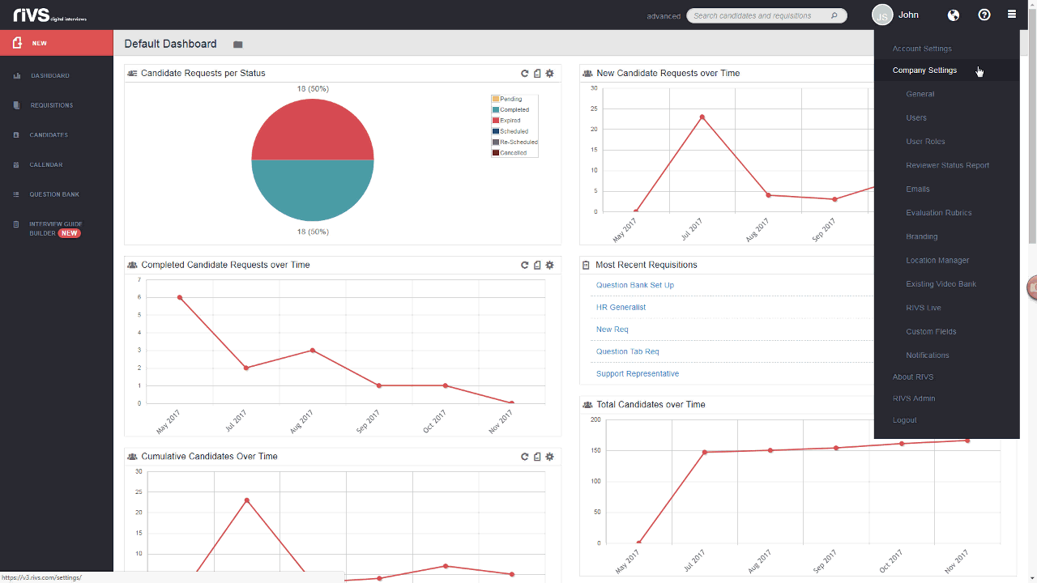Open Evaluation Rubrics menu entry
Viewport: 1037px width, 583px height.
click(939, 213)
